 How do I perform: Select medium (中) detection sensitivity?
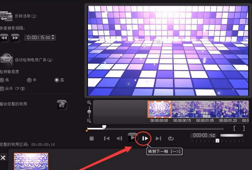(29, 80)
